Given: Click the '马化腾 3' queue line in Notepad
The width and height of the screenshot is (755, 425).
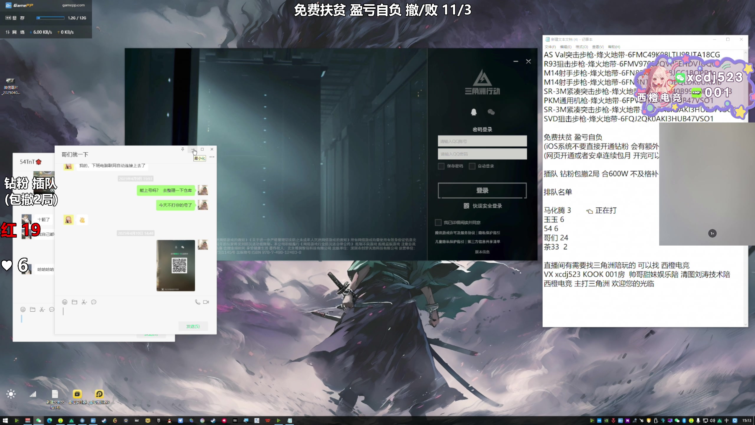Looking at the screenshot, I should (557, 210).
